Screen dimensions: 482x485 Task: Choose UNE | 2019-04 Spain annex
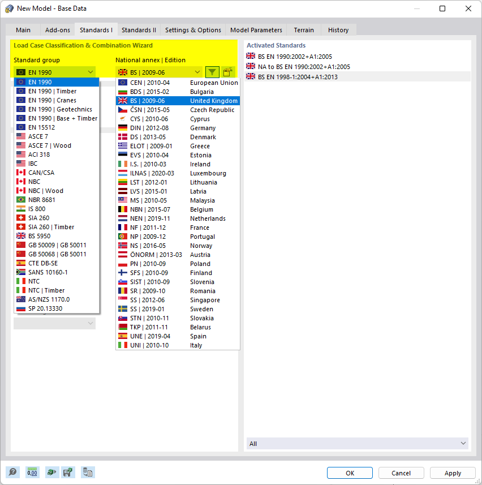click(x=178, y=336)
